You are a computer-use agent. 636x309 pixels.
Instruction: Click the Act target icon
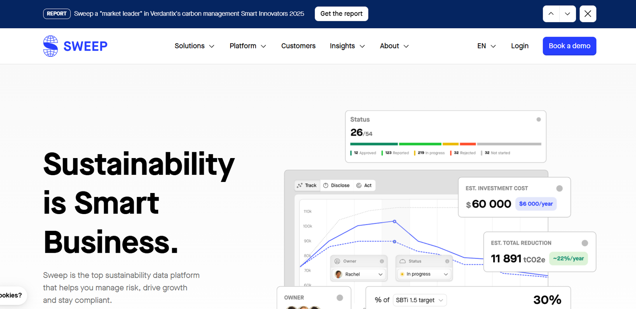pos(359,185)
